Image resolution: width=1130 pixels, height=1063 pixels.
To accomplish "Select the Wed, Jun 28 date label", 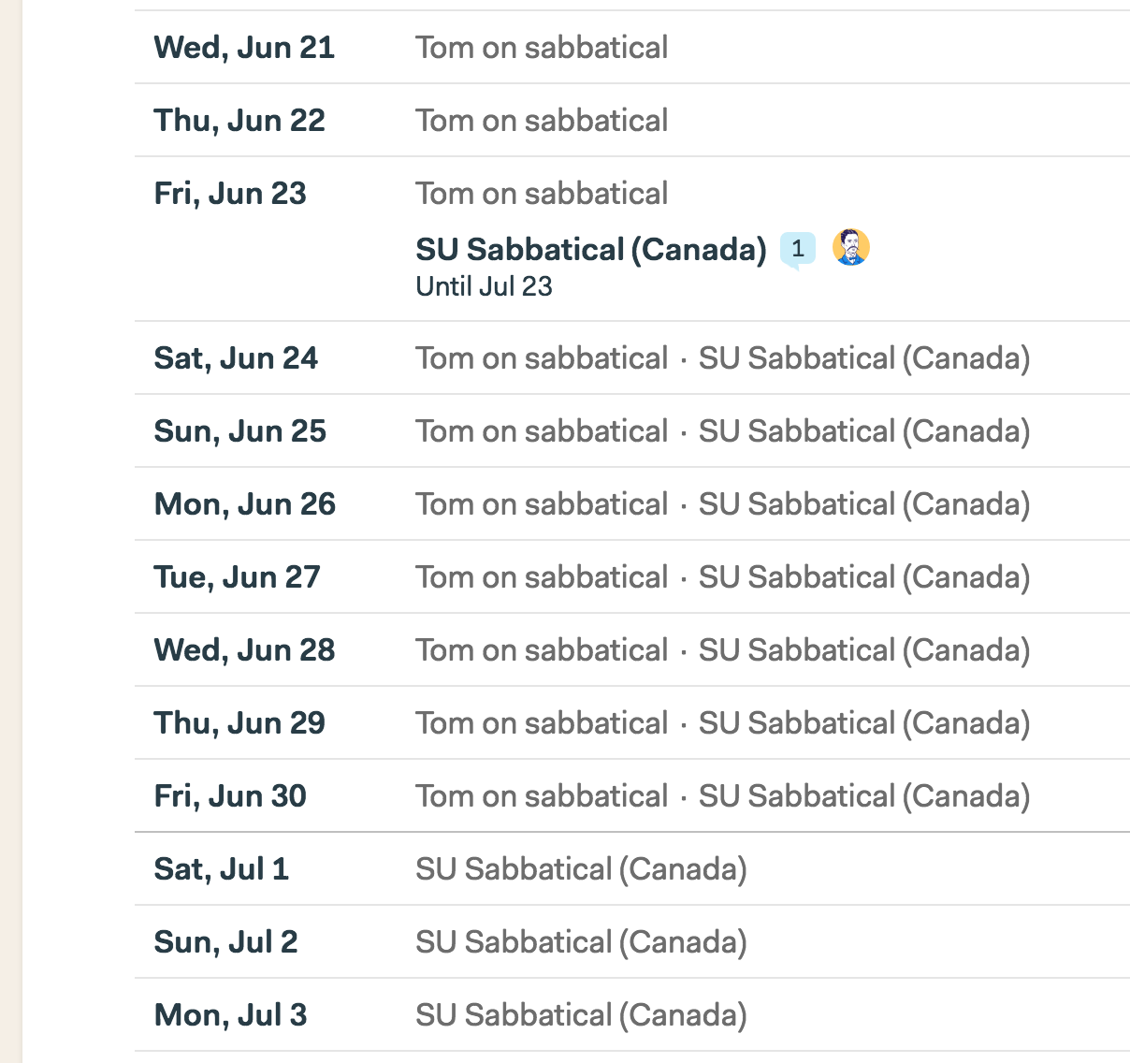I will 245,650.
